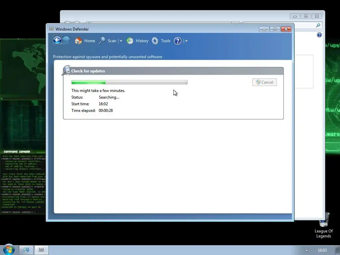Maximize the Windows Defender window
Screen dimensions: 340x255
[275, 29]
